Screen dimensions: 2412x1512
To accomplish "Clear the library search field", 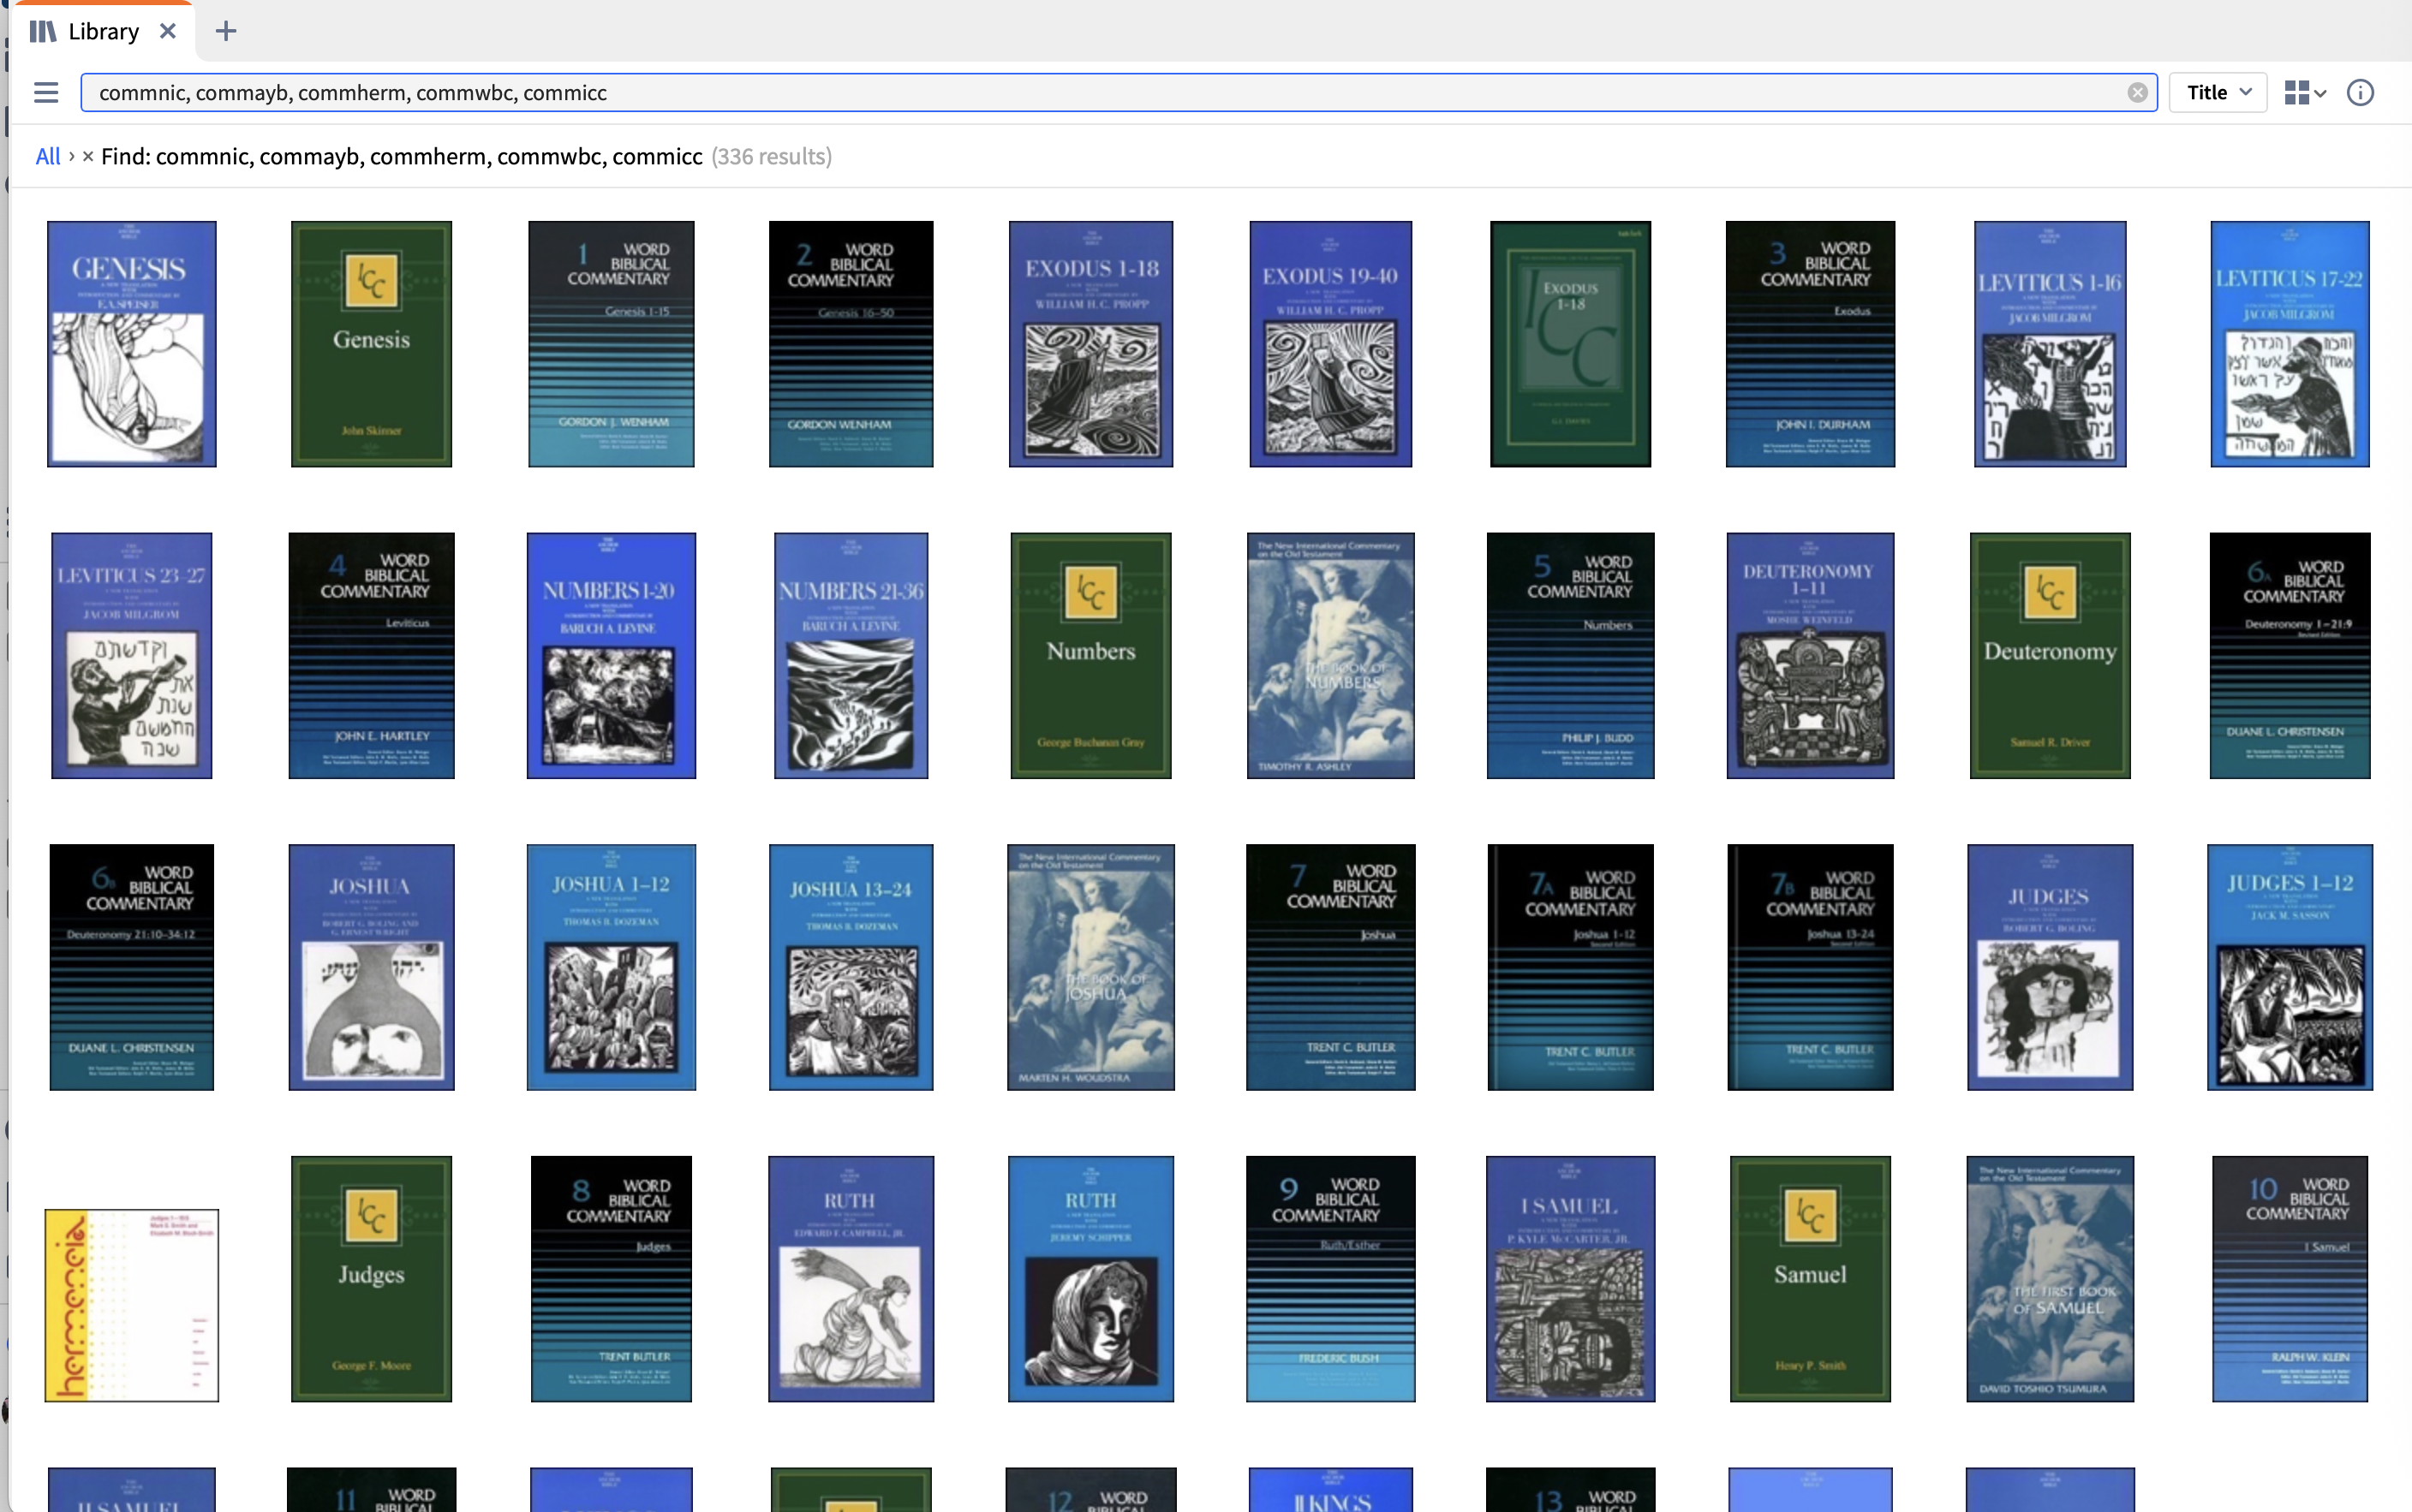I will coord(2137,93).
